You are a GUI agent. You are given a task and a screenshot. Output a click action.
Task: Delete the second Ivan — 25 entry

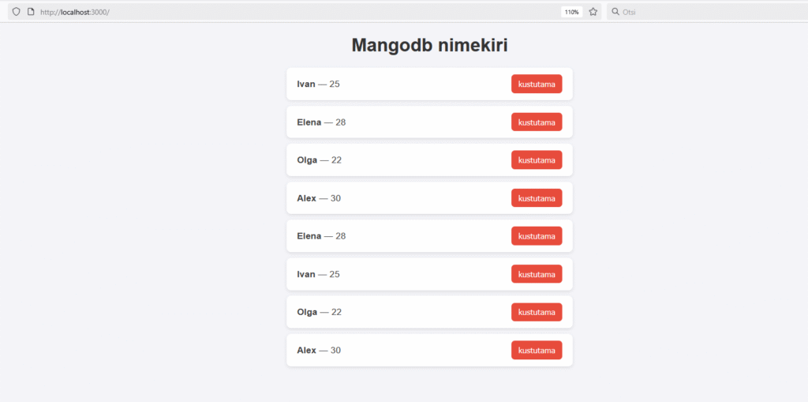pos(537,274)
